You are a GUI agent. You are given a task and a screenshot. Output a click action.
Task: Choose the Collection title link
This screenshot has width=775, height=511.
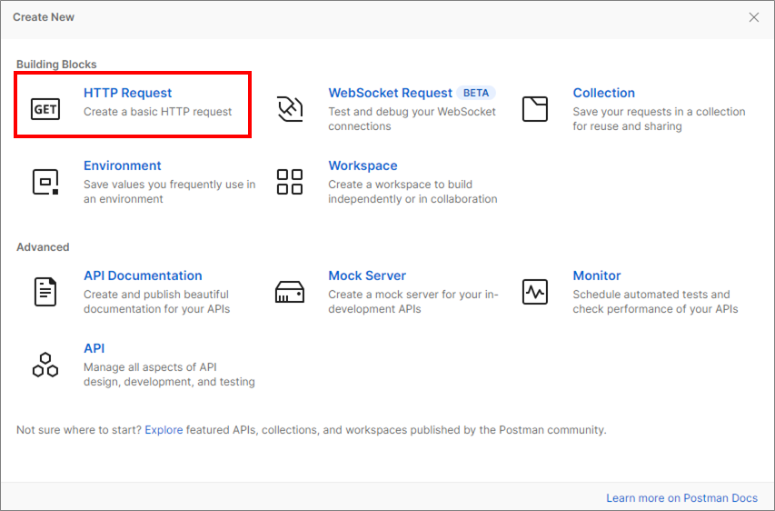click(x=603, y=93)
